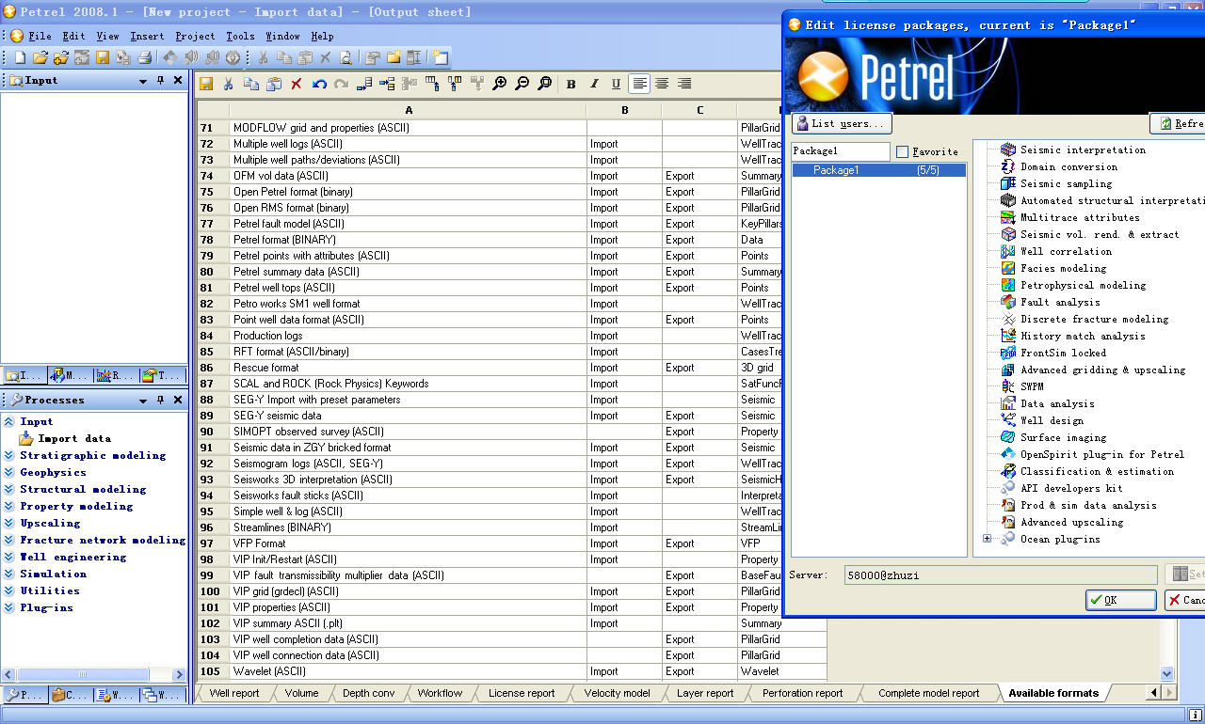Click the Zoom in magnifier icon

[x=500, y=84]
